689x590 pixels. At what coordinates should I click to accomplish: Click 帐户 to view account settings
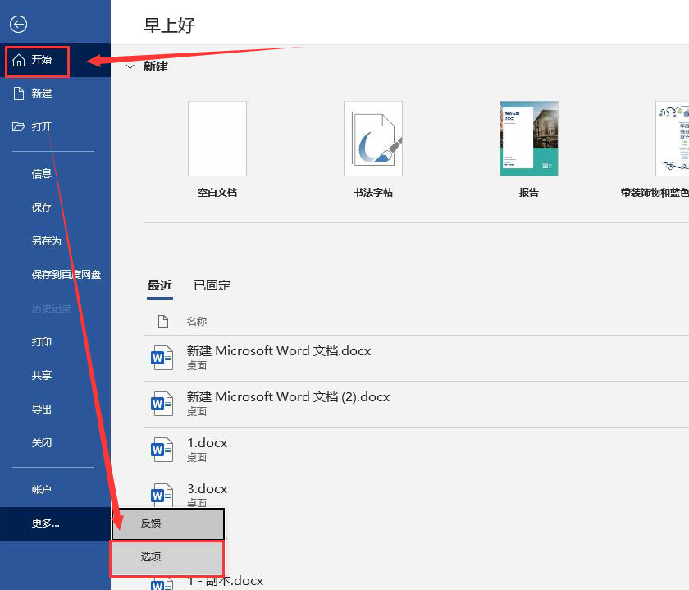point(41,489)
